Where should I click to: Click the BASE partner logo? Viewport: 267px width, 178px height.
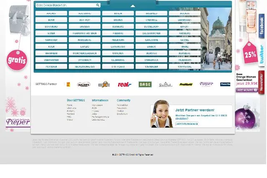click(145, 84)
